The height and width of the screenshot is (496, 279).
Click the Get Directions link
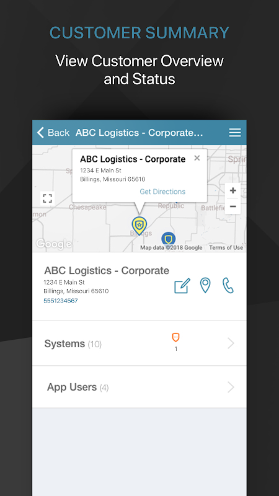tap(162, 192)
